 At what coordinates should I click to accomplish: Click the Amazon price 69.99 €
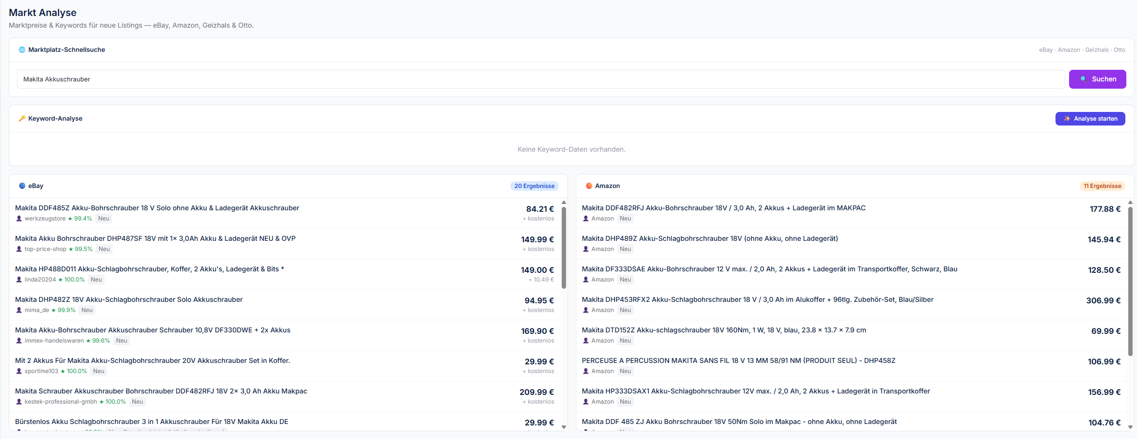(1106, 331)
